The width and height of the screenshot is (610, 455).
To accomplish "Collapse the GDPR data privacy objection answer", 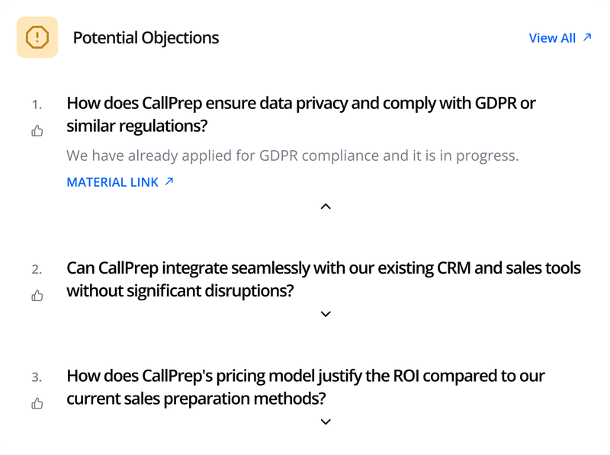I will pos(326,207).
